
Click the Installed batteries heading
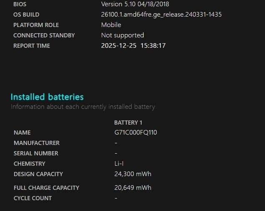point(47,97)
